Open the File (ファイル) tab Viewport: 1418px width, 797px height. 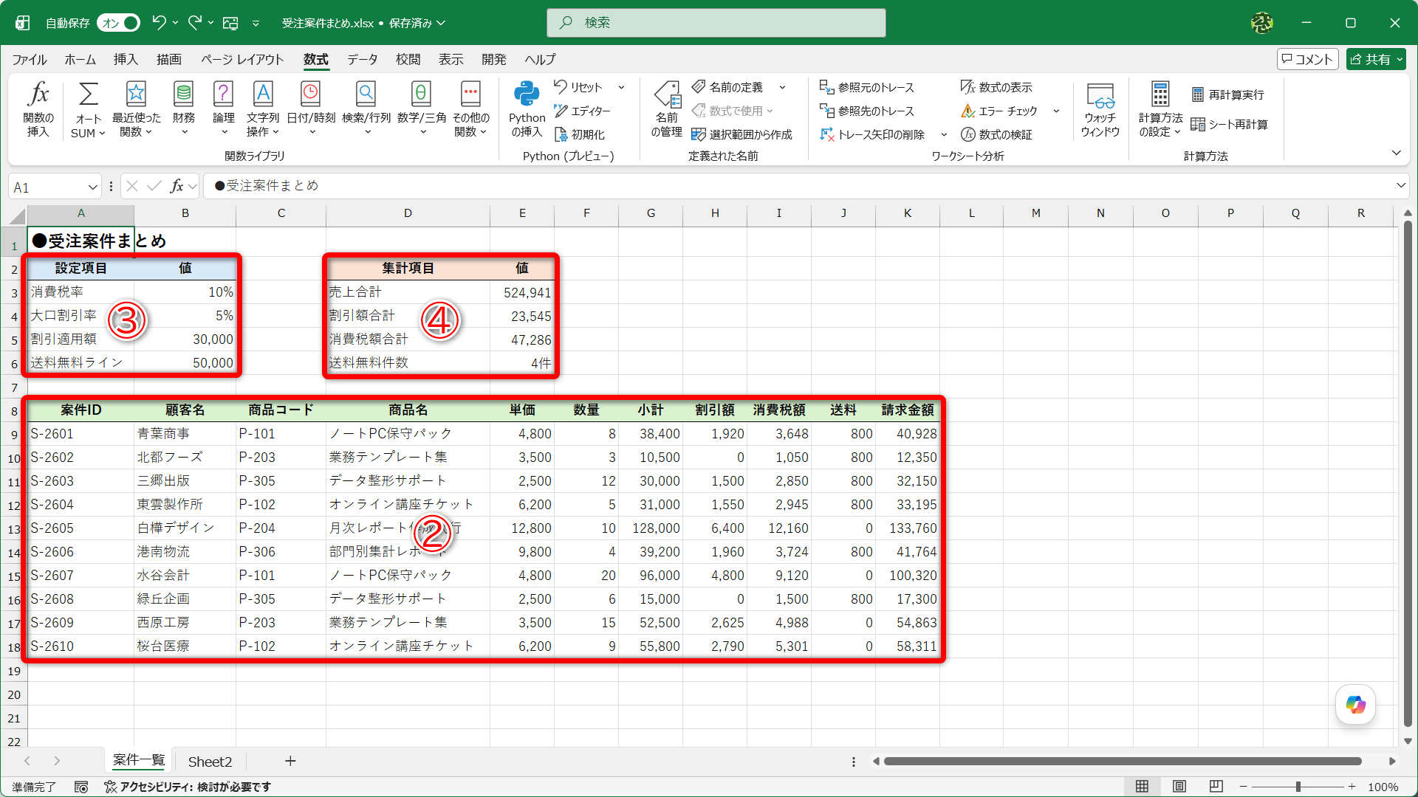30,59
